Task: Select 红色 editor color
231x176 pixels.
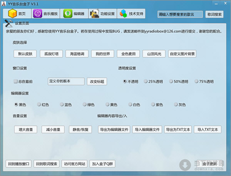Action: coord(43,105)
